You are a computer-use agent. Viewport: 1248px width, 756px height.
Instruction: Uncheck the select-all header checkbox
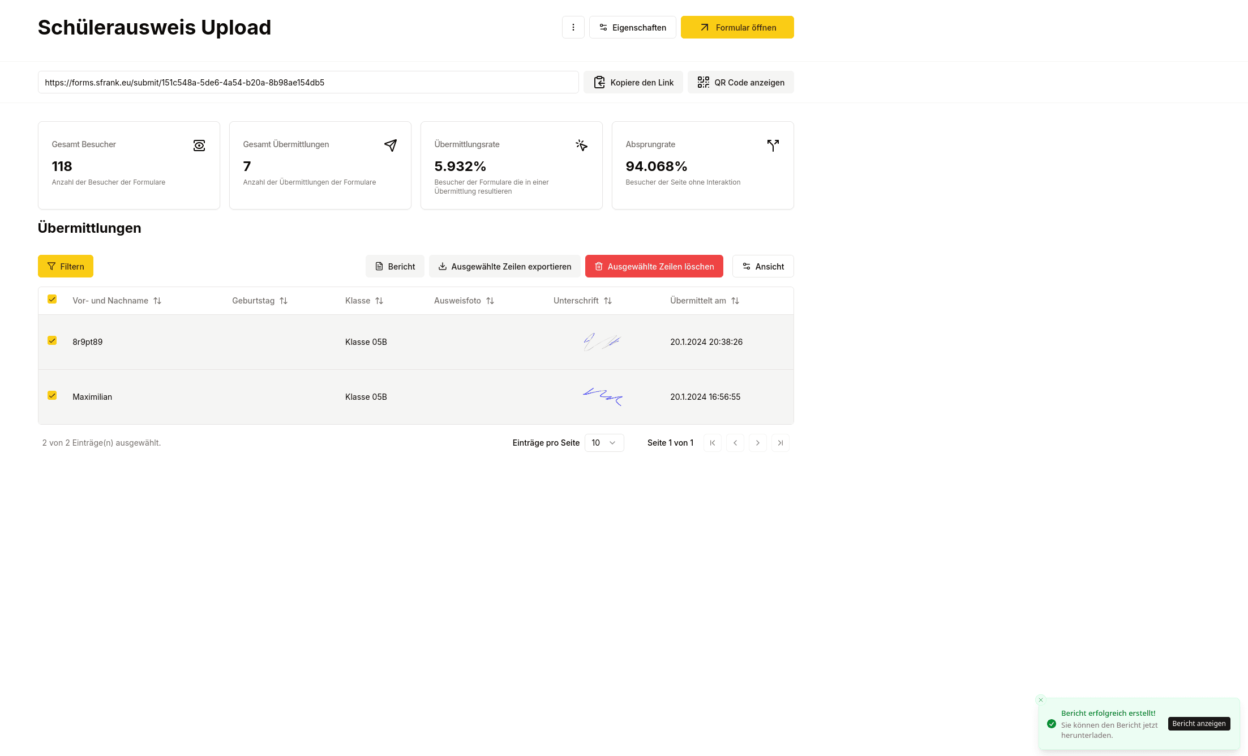click(52, 299)
